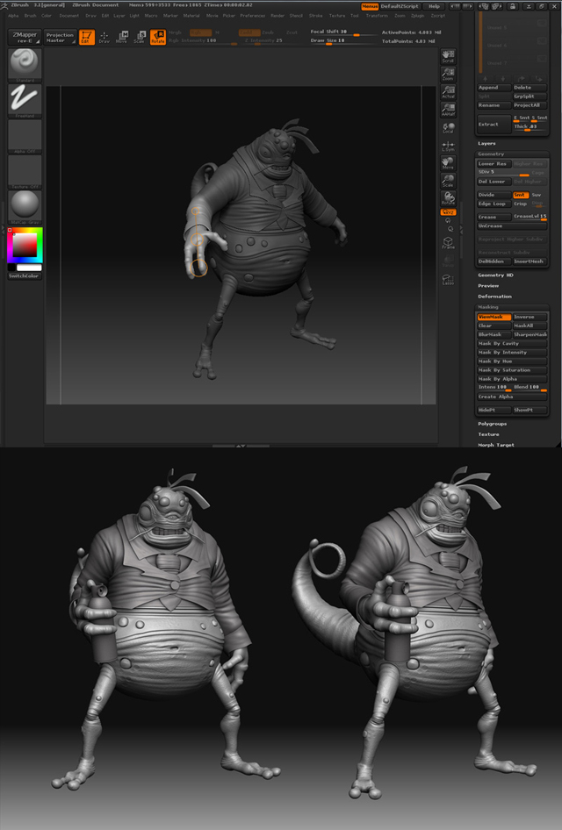Image resolution: width=562 pixels, height=830 pixels.
Task: Toggle the Suv option beside Smt
Action: point(537,195)
